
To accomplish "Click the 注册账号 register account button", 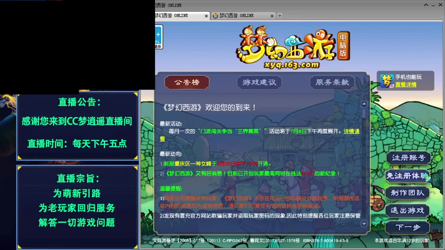I will coord(408,158).
